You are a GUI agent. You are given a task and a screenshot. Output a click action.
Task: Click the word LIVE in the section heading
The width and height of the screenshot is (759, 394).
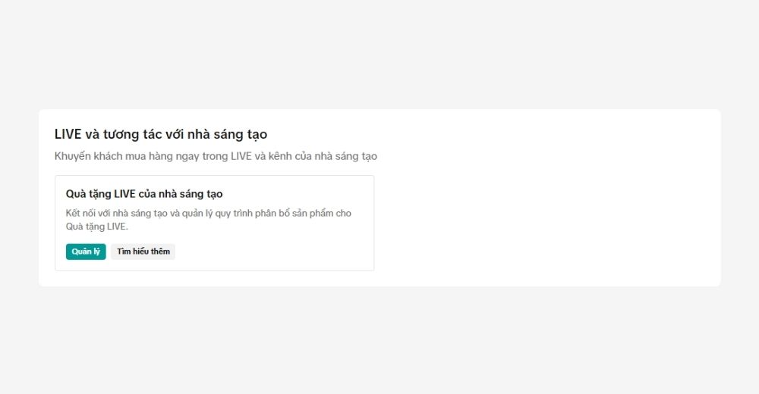click(x=68, y=134)
